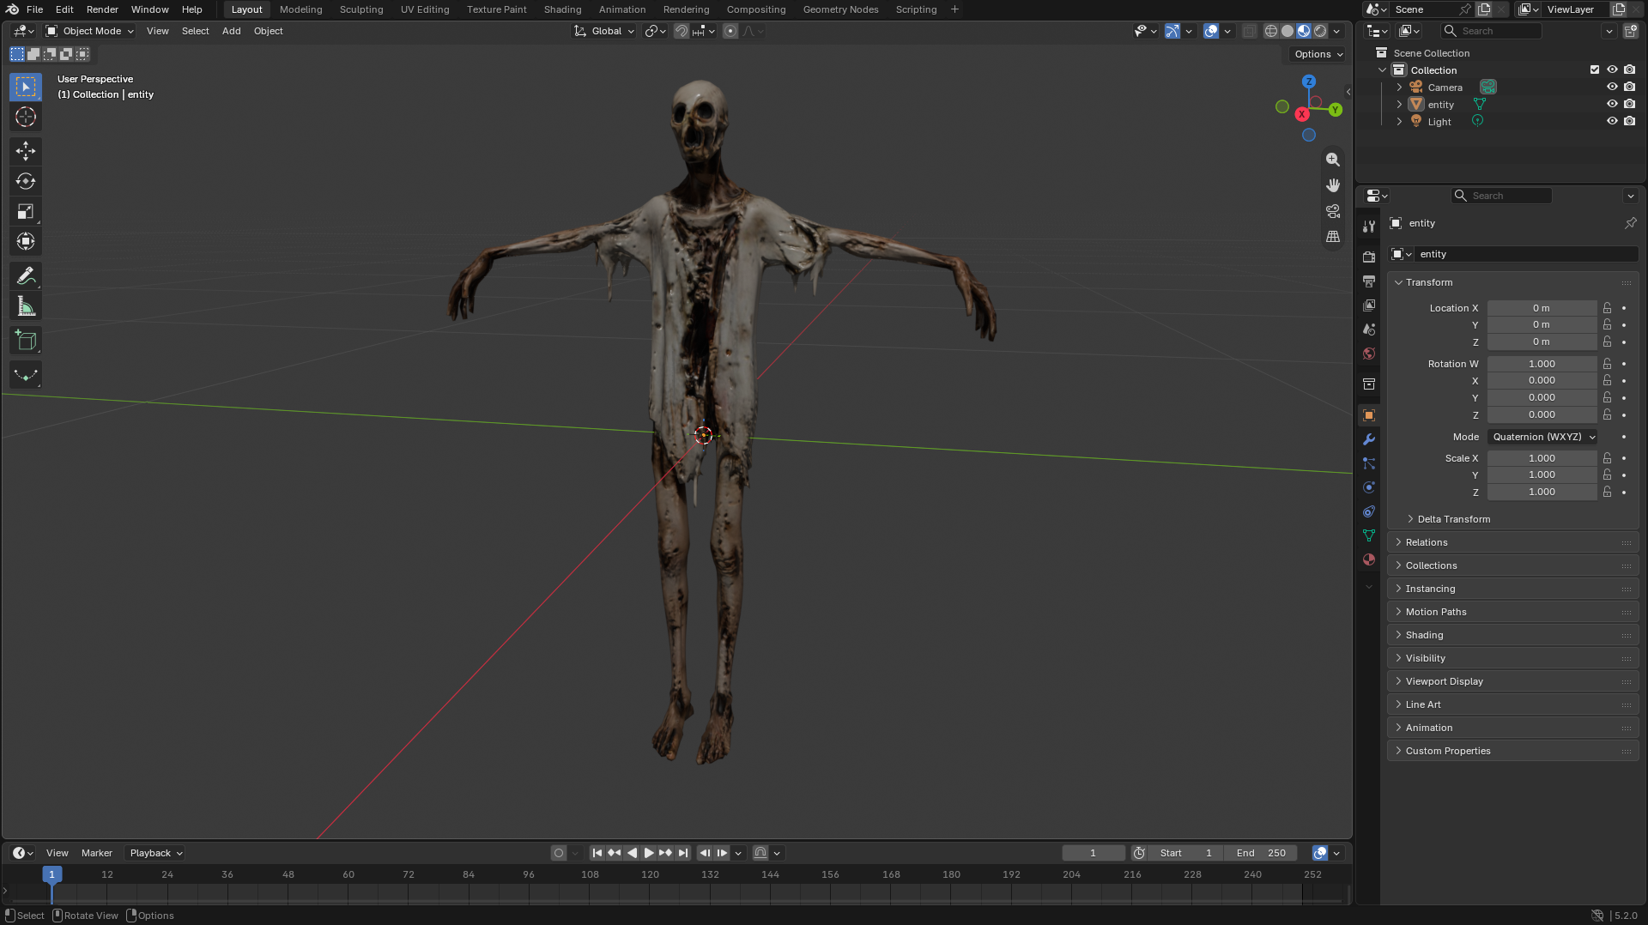This screenshot has height=925, width=1648.
Task: Open the Tool properties tab
Action: 1369,227
